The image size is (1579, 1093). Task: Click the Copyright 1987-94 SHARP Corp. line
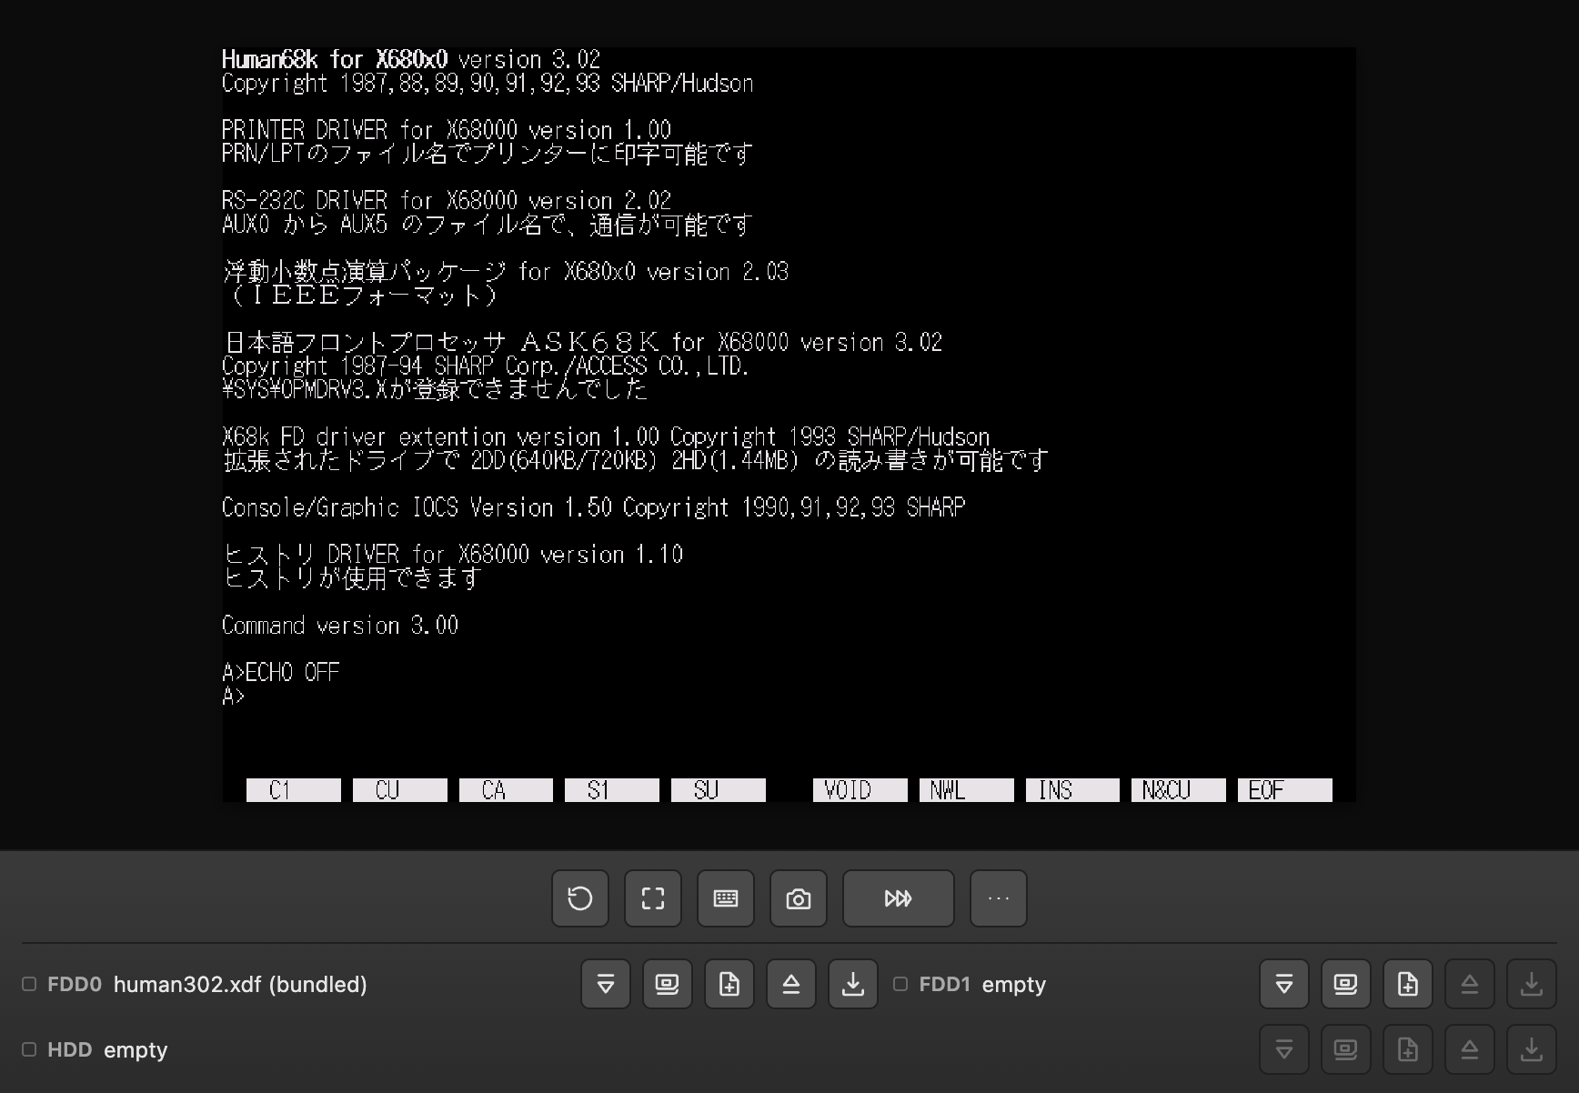click(486, 366)
